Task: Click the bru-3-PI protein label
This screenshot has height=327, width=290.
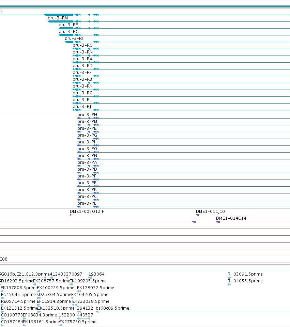Action: click(86, 142)
